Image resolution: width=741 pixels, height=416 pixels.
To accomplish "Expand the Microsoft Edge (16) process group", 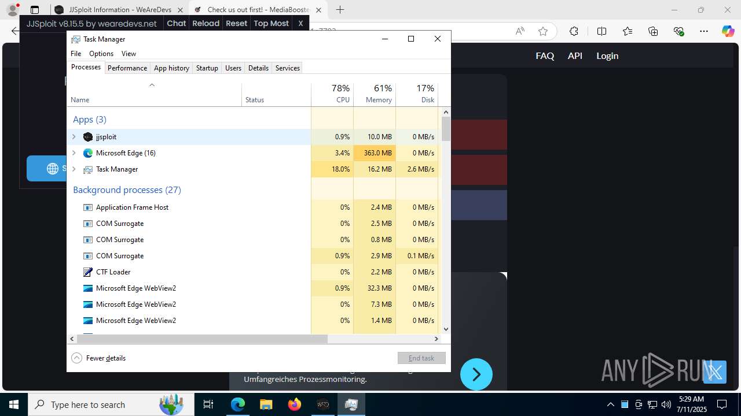I will click(74, 153).
